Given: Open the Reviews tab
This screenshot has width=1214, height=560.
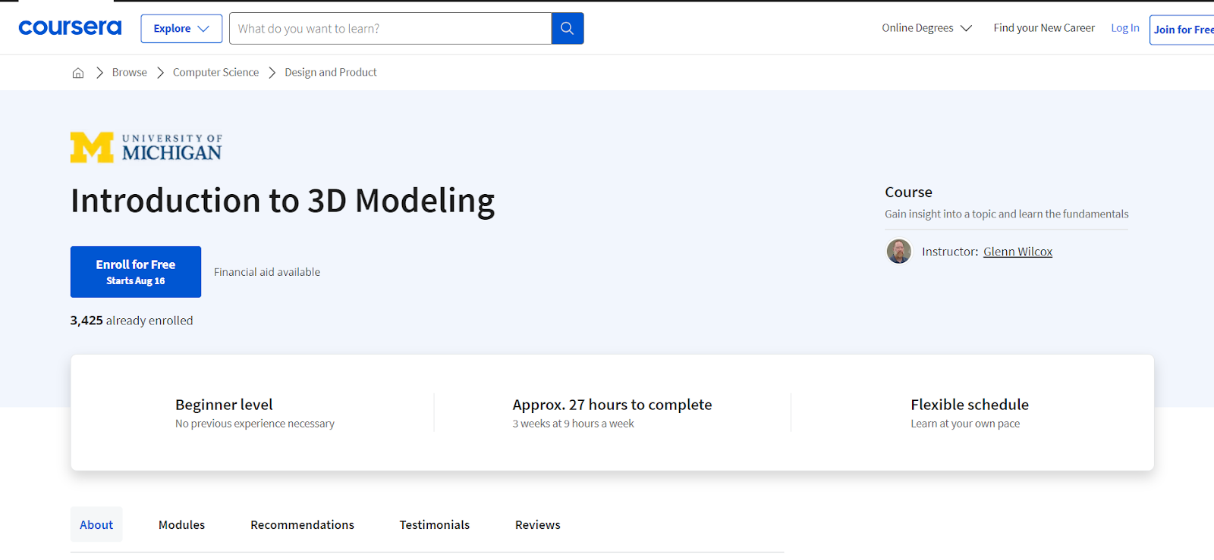Looking at the screenshot, I should click(x=538, y=524).
